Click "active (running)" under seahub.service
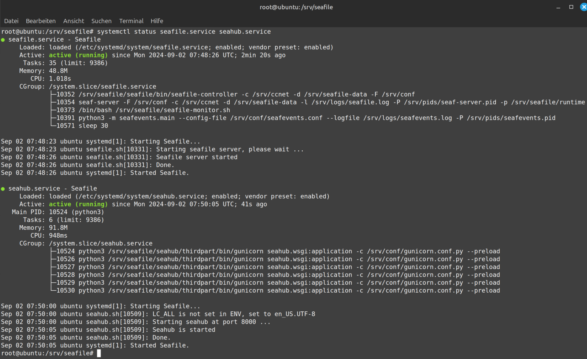 click(78, 204)
